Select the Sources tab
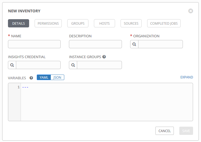This screenshot has width=201, height=142. (131, 23)
